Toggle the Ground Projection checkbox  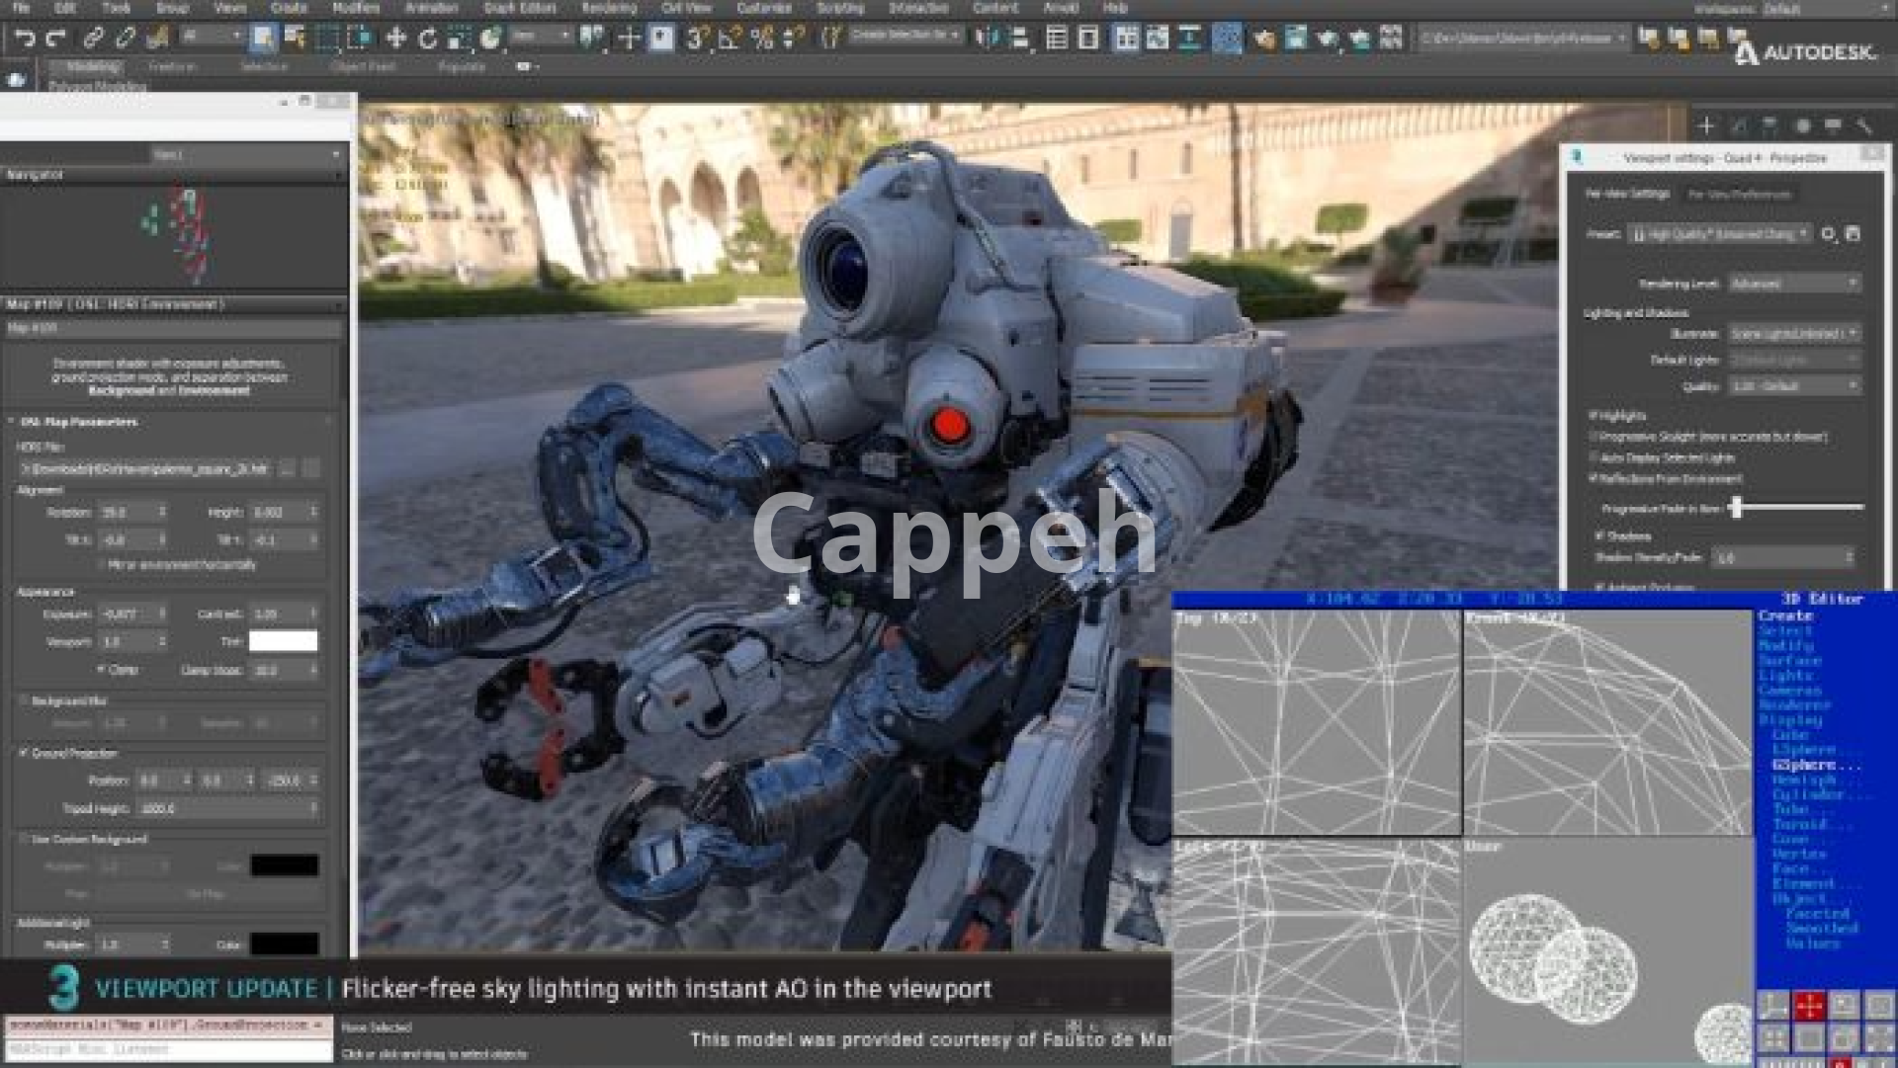coord(24,753)
